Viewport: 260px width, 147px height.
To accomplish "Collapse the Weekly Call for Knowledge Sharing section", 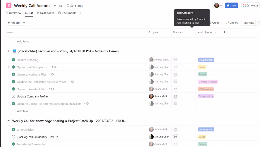I will click(9, 121).
